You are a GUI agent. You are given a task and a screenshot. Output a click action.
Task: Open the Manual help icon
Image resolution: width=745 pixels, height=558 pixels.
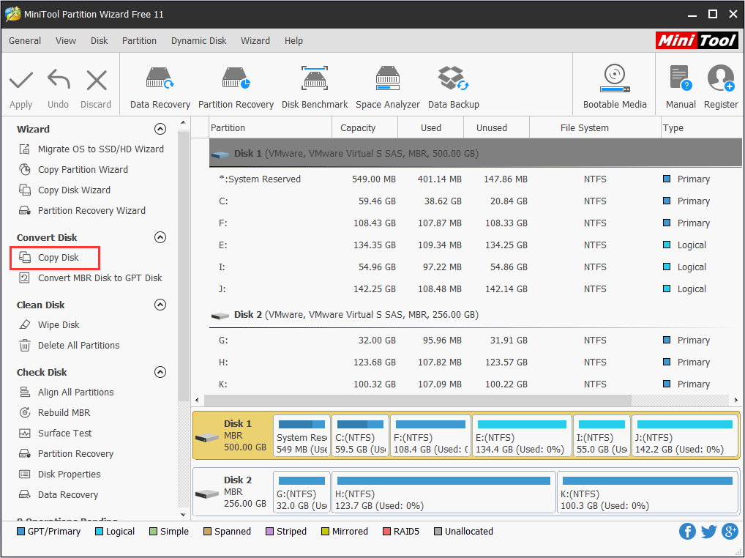[x=681, y=78]
